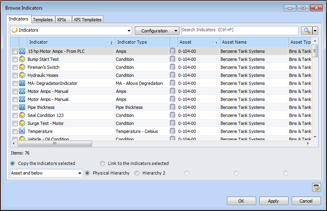Click the asset database icon in Hydraulic Hoses row

click(173, 75)
